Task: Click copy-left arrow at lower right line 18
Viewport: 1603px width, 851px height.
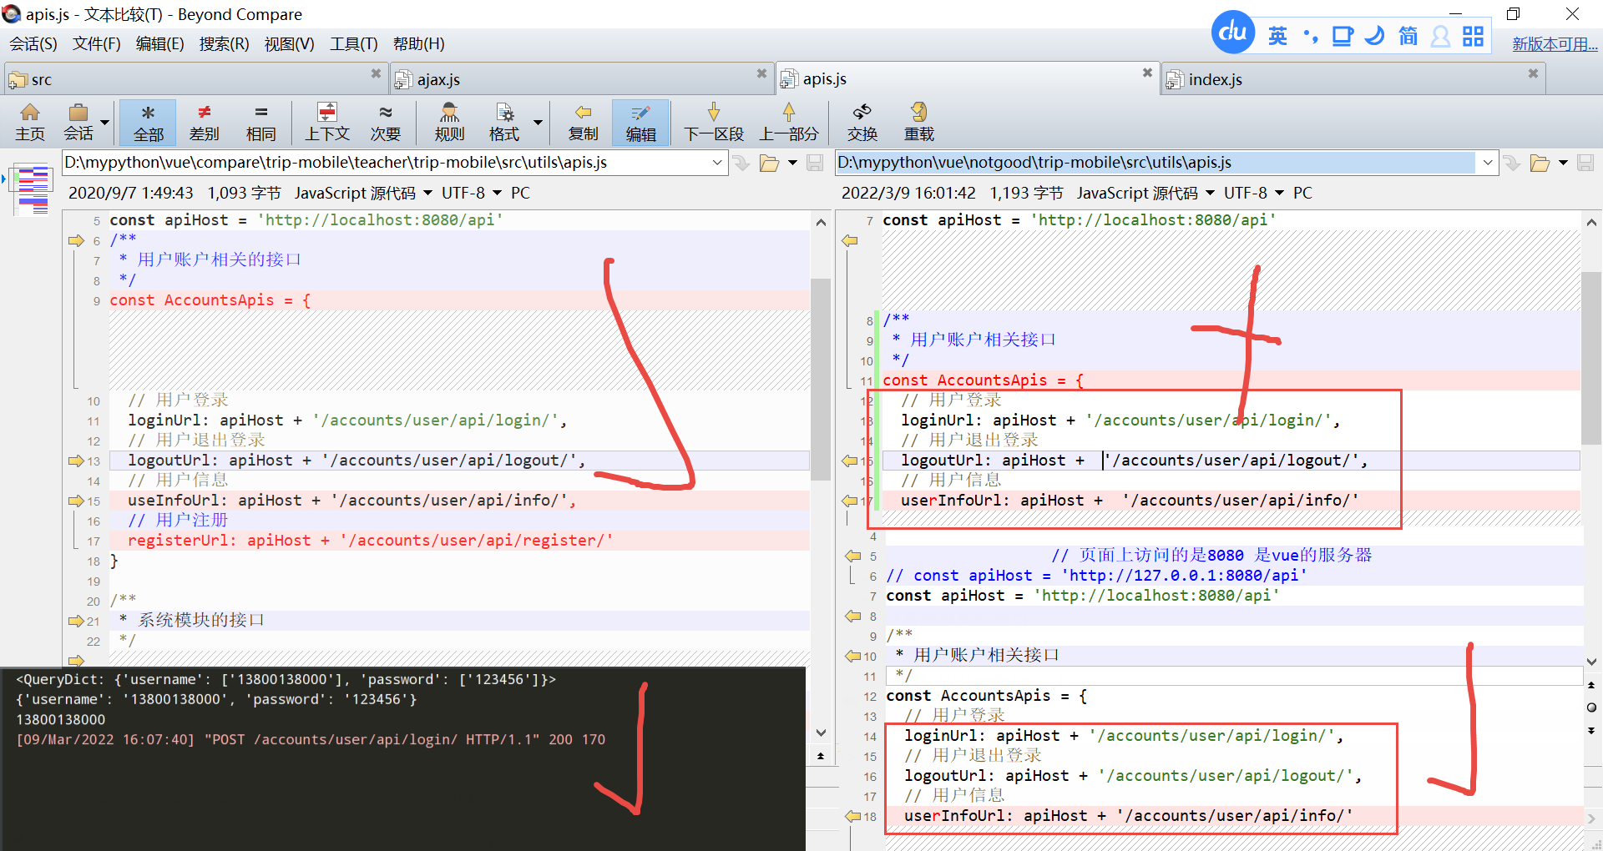Action: 852,816
